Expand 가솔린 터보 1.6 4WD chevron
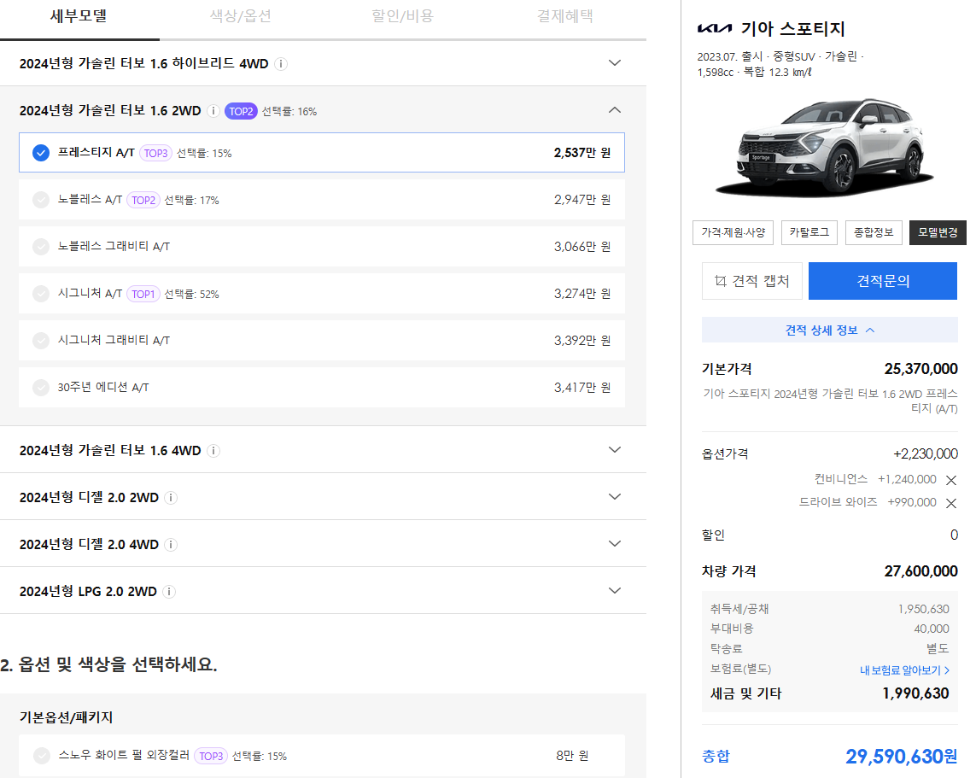The width and height of the screenshot is (976, 778). point(614,449)
